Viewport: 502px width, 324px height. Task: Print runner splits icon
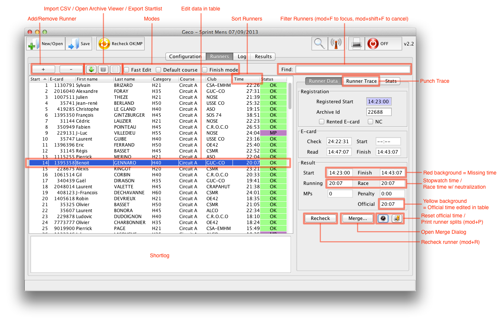tap(397, 218)
